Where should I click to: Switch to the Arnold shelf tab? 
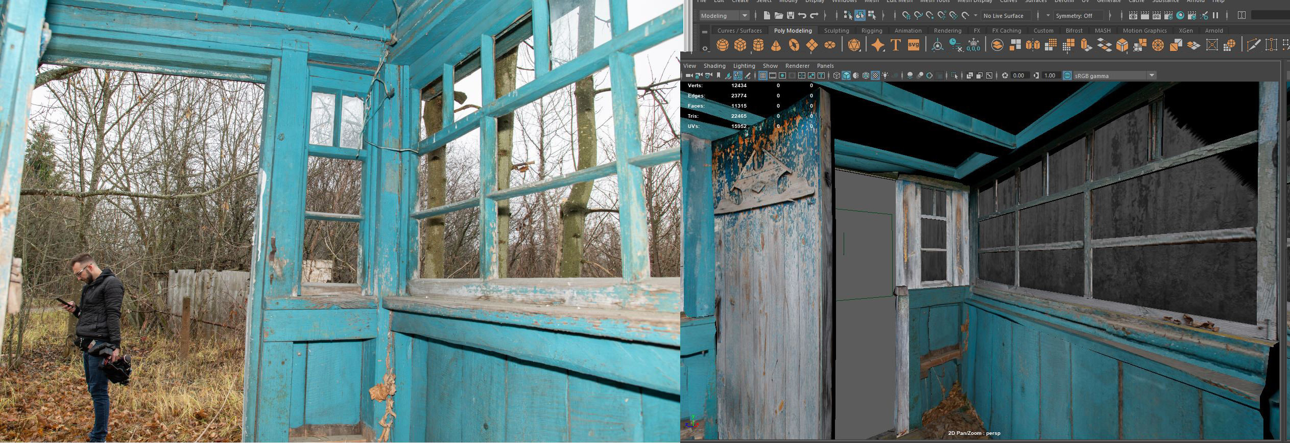click(x=1214, y=31)
